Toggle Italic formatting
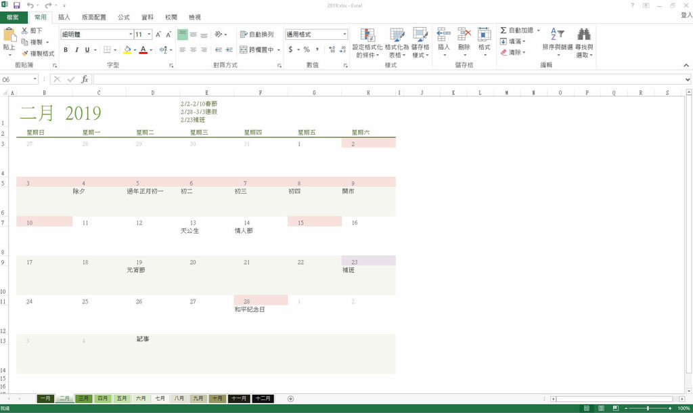 [x=76, y=49]
